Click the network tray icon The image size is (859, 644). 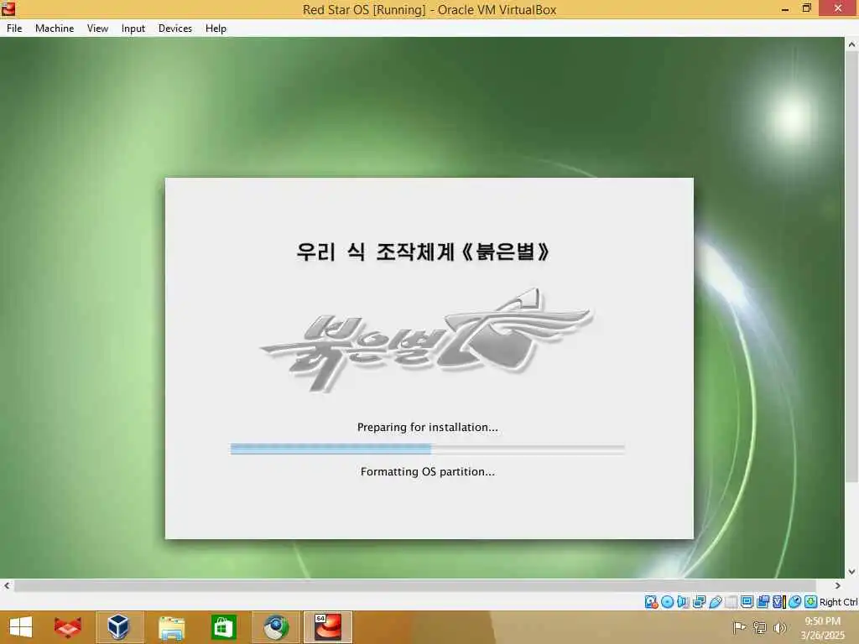(759, 627)
